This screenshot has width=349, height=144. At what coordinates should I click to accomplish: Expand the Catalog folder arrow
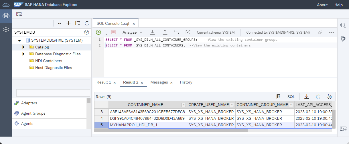(23, 47)
